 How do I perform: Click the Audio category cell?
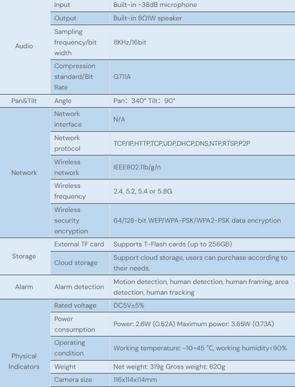click(x=24, y=46)
